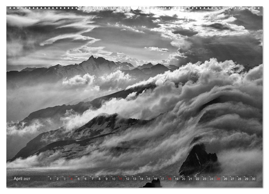
Task: Select date 2 in the calendar strip
Action: pyautogui.click(x=57, y=178)
